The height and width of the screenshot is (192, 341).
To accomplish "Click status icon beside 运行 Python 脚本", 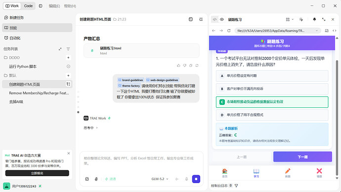I will pyautogui.click(x=68, y=66).
